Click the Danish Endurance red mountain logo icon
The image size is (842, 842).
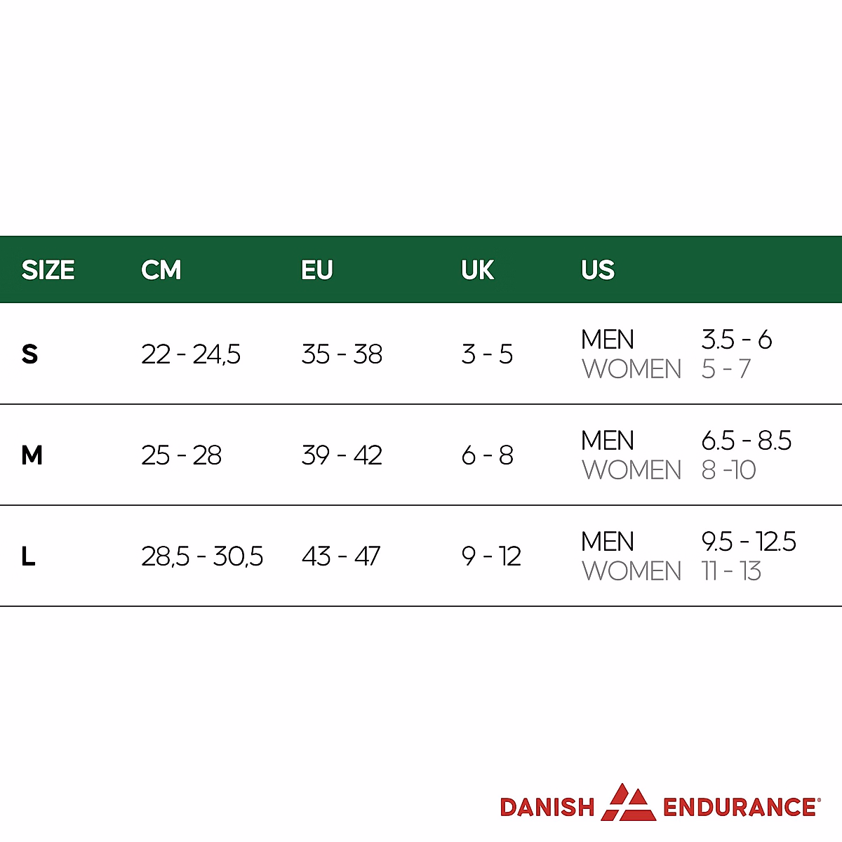(x=628, y=803)
